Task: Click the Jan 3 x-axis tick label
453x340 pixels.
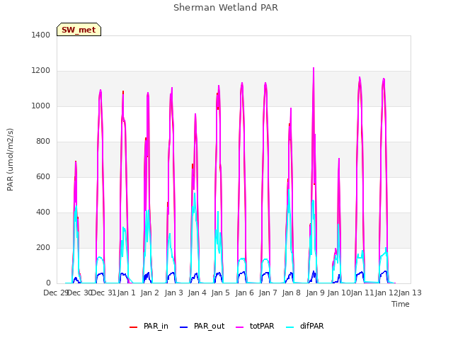Action: [173, 293]
